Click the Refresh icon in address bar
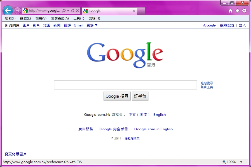Image resolution: width=251 pixels, height=167 pixels. pos(73,11)
